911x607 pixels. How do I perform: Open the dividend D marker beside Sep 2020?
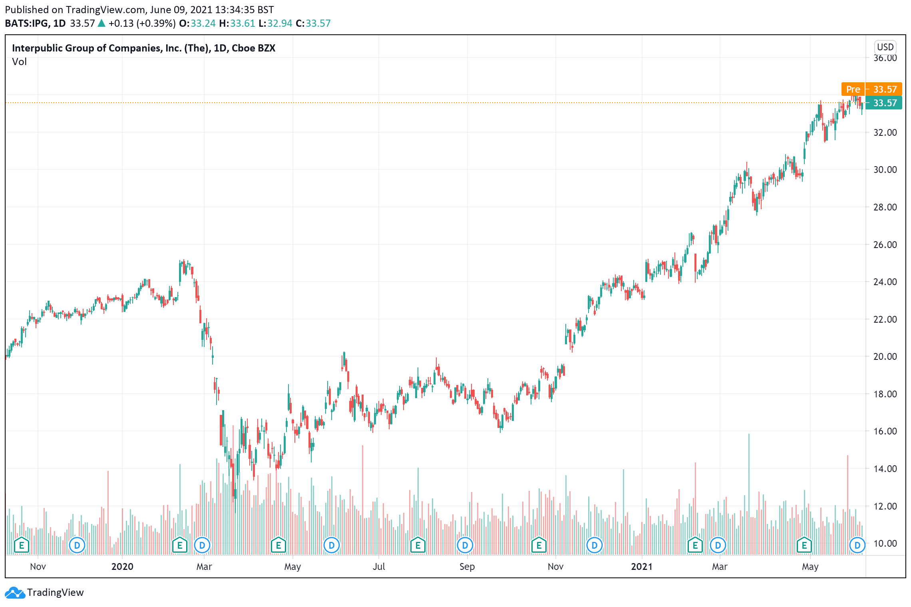pyautogui.click(x=465, y=545)
